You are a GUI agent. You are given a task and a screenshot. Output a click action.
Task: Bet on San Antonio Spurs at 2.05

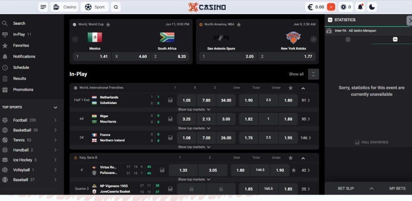tap(228, 56)
